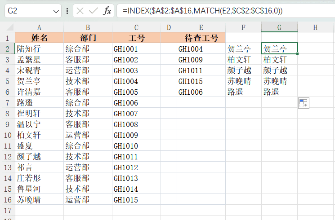Image resolution: width=335 pixels, height=220 pixels.
Task: Click the formula bar vertical dots handle
Action: click(x=67, y=11)
